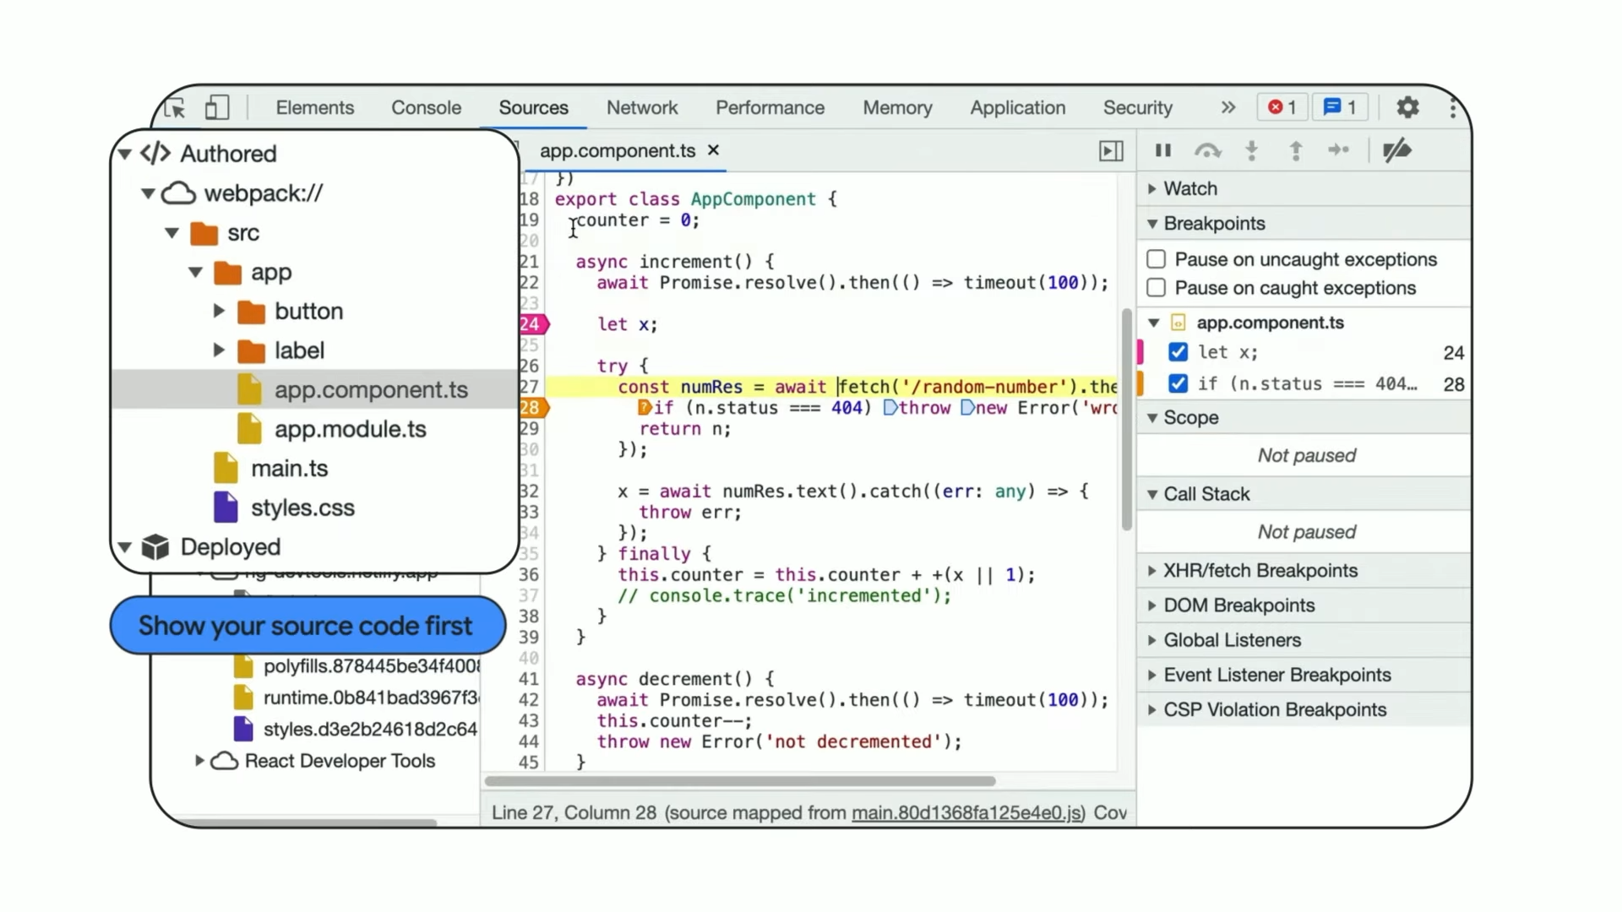
Task: Switch to the Network tab
Action: (x=641, y=107)
